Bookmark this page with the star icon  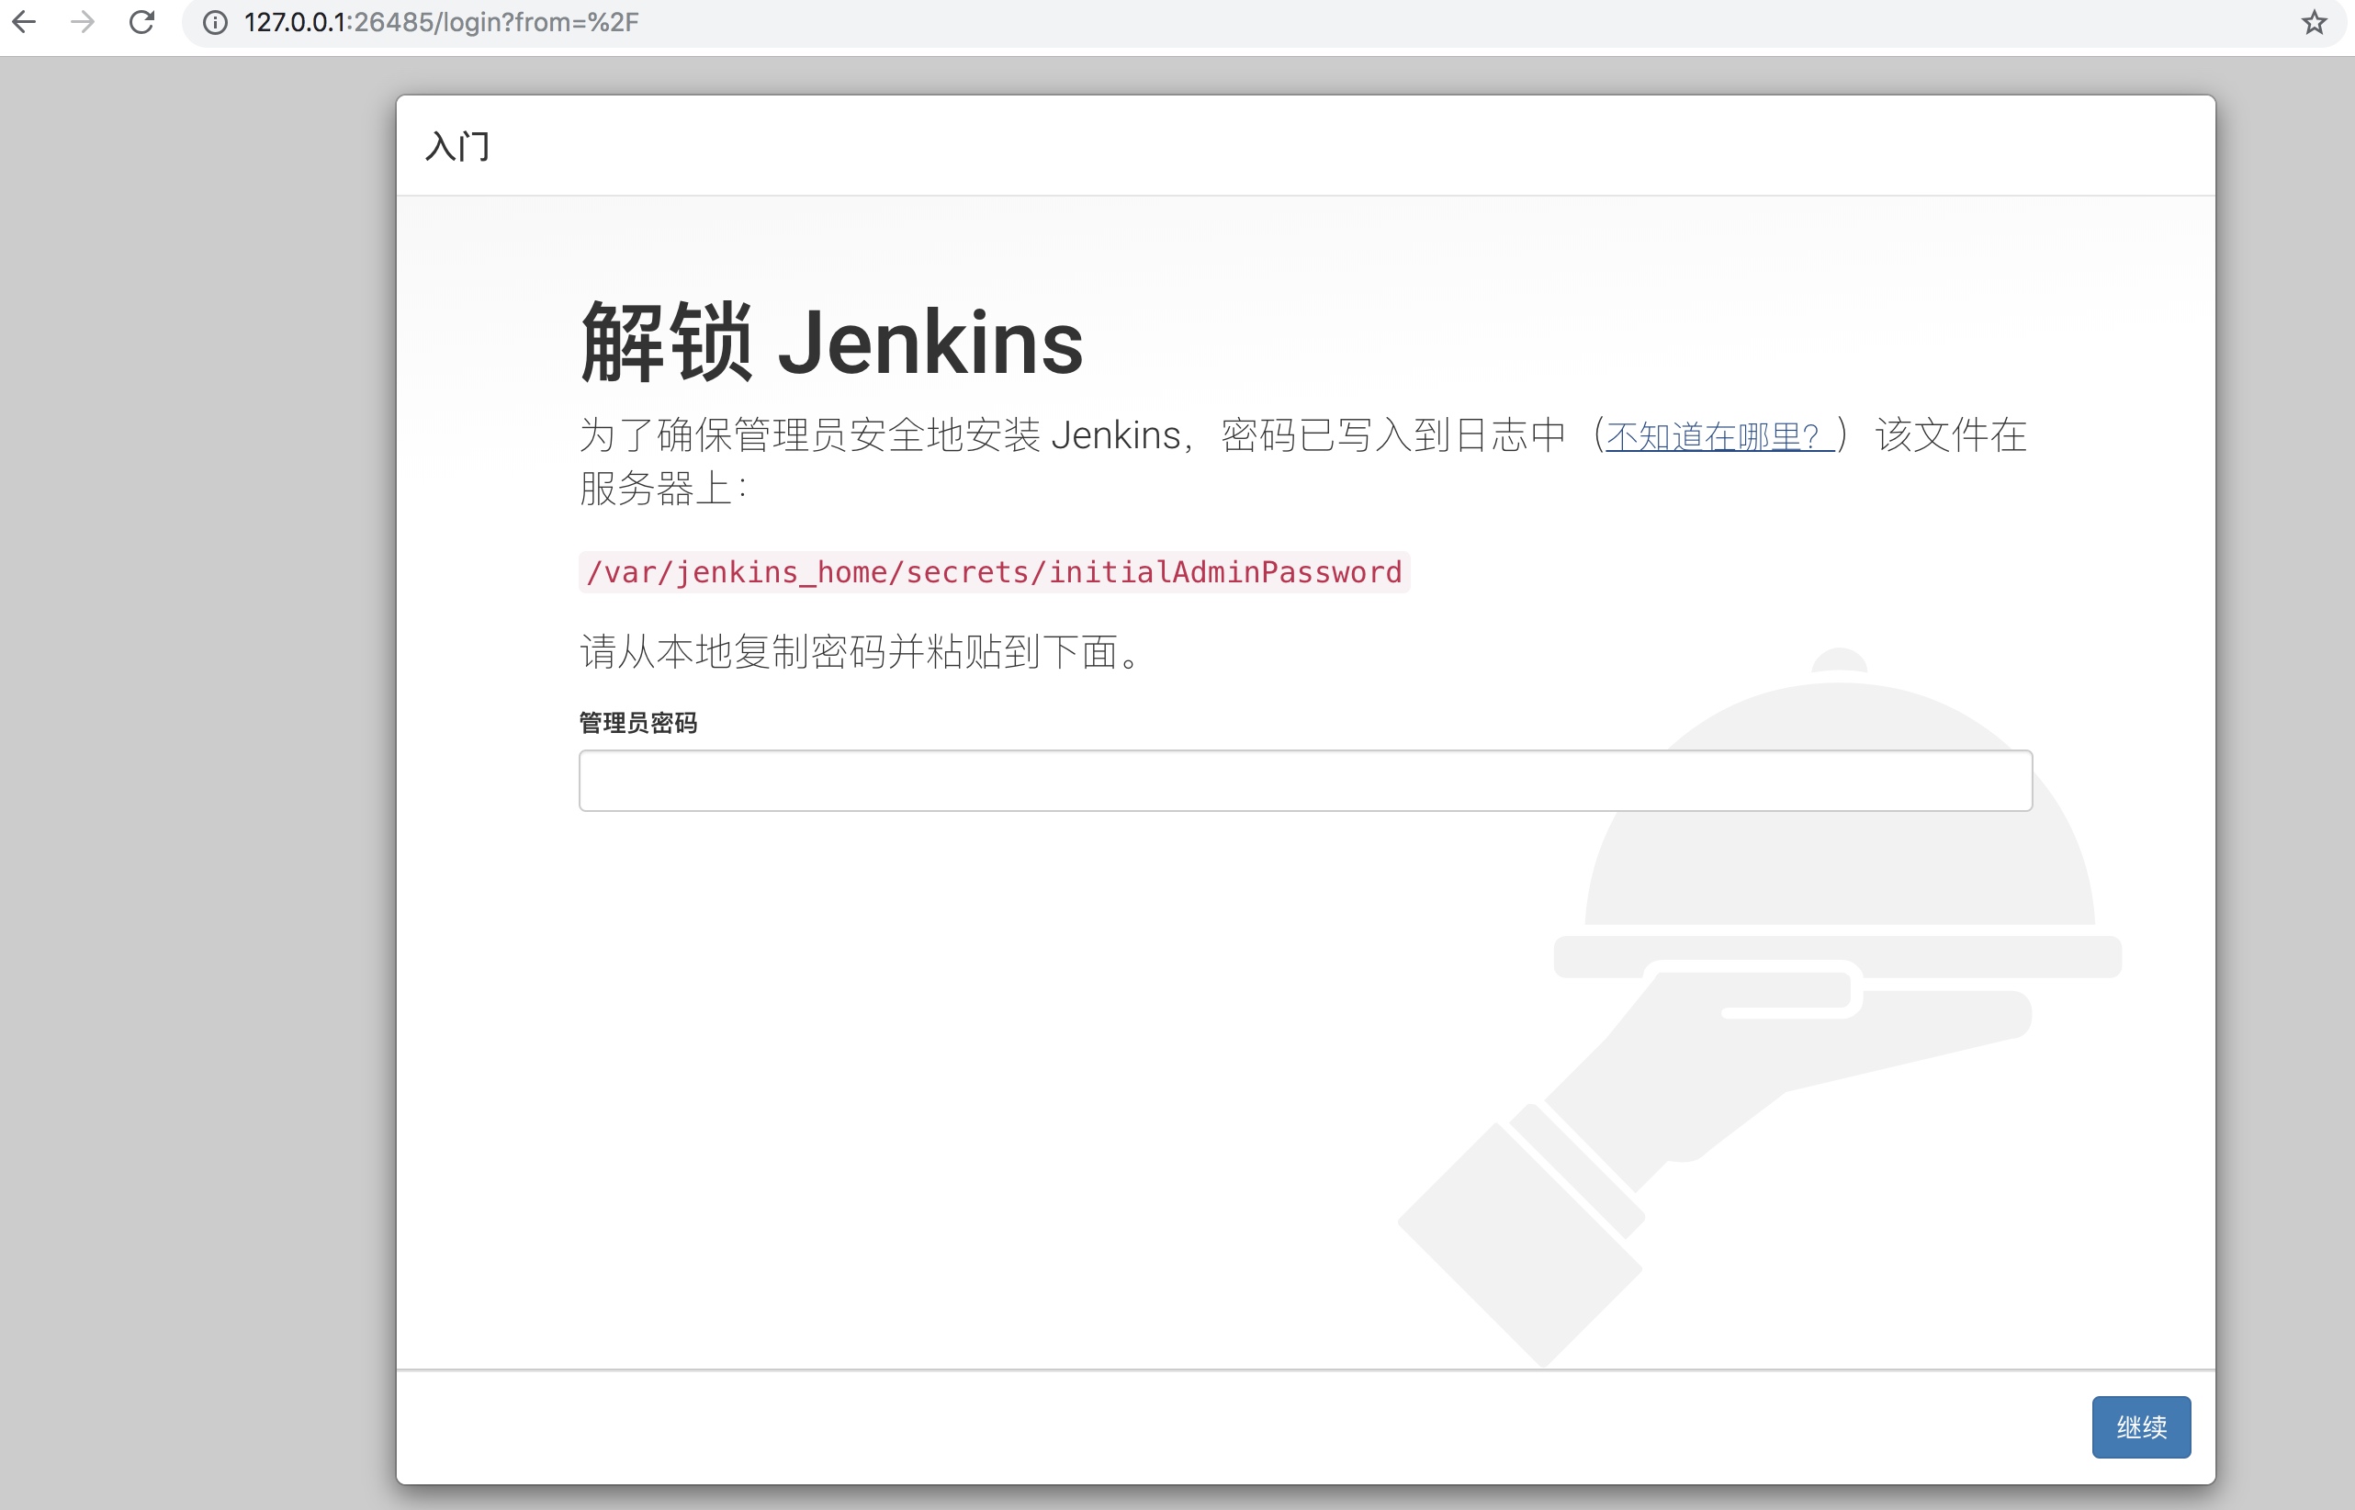[2314, 23]
